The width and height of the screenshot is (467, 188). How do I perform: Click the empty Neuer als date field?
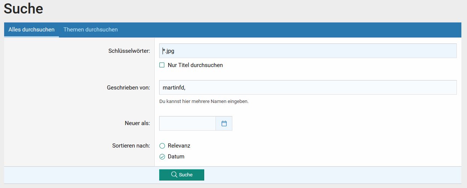point(187,124)
